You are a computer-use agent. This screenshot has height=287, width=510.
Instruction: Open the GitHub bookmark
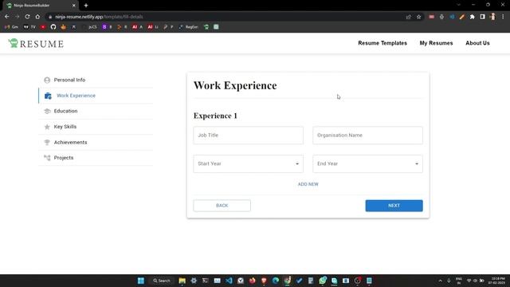(x=53, y=27)
